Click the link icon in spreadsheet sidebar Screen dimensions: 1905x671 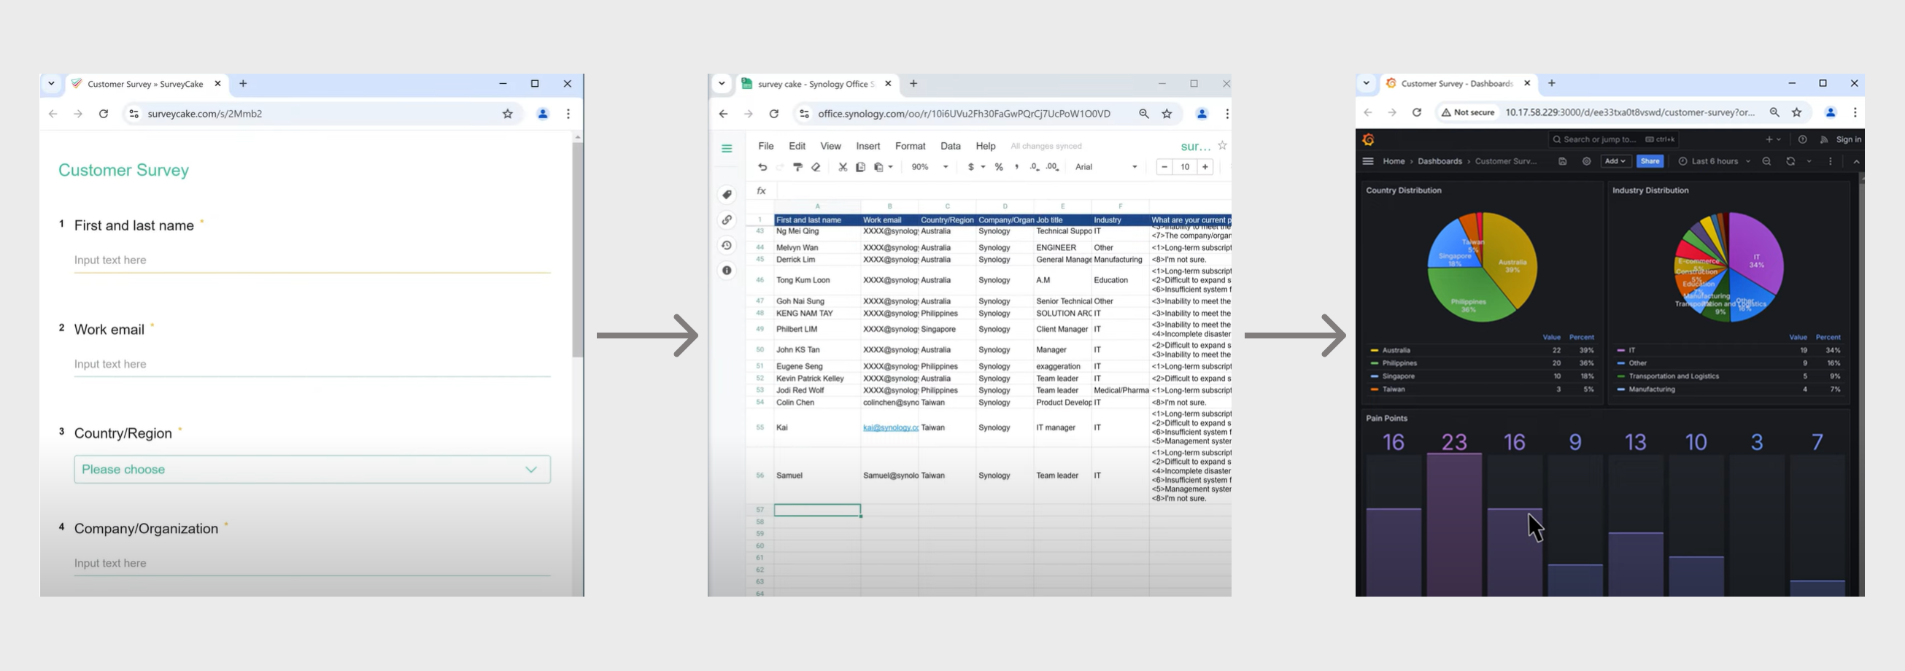click(x=727, y=220)
